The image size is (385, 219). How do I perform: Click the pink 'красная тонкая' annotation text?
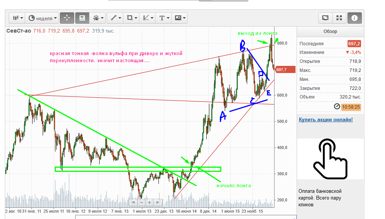tap(116, 57)
